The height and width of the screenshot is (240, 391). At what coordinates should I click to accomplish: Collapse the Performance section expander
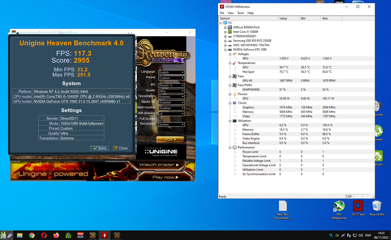pyautogui.click(x=230, y=148)
